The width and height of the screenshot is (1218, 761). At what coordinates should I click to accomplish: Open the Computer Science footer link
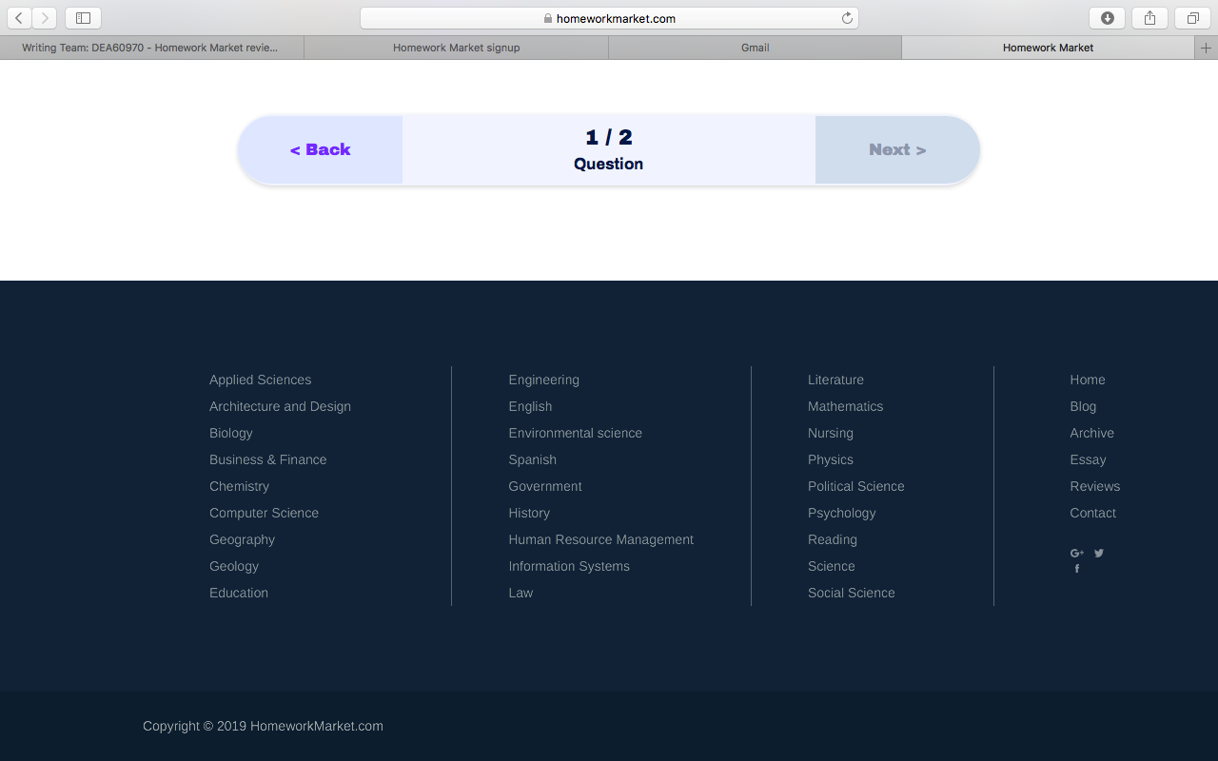click(264, 513)
